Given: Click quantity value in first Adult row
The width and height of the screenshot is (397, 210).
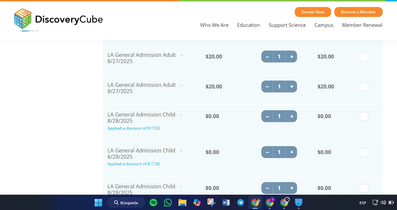Looking at the screenshot, I should pyautogui.click(x=279, y=57).
